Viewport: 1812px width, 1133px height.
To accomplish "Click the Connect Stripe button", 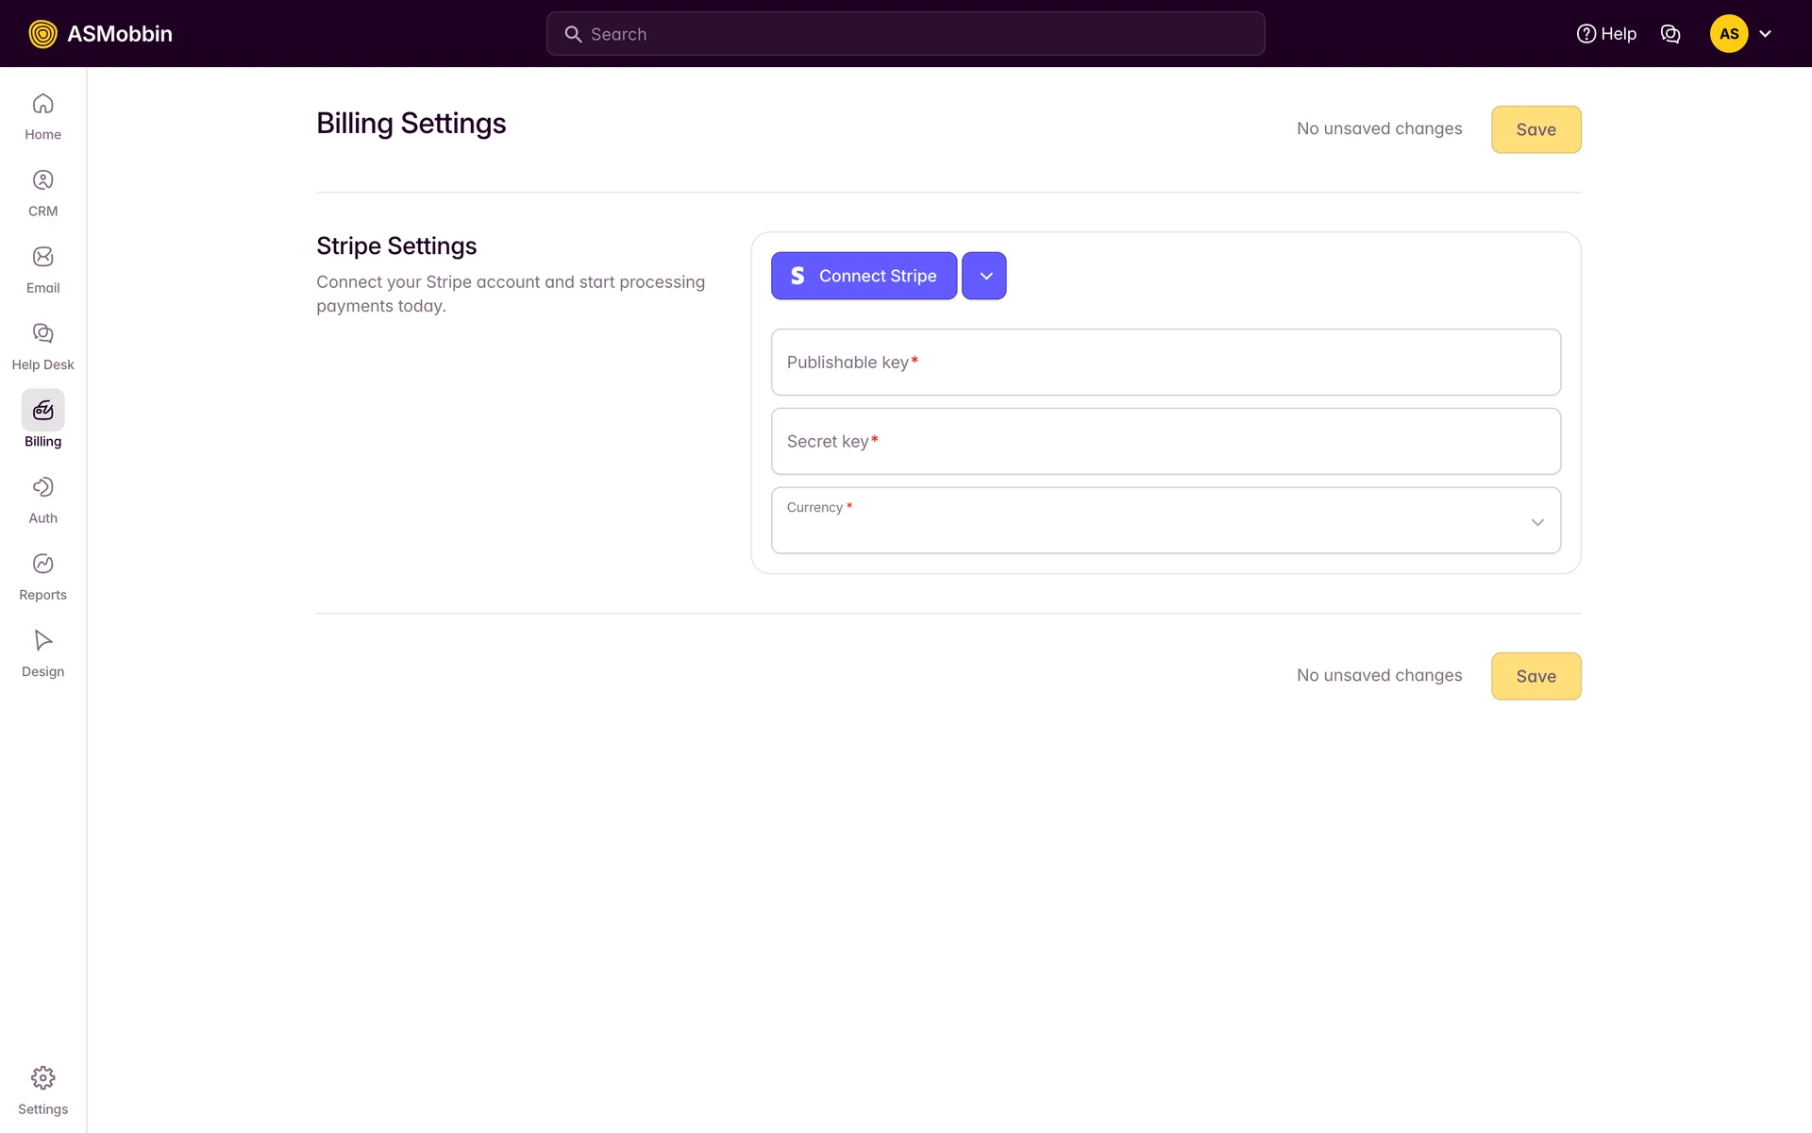I will coord(864,276).
